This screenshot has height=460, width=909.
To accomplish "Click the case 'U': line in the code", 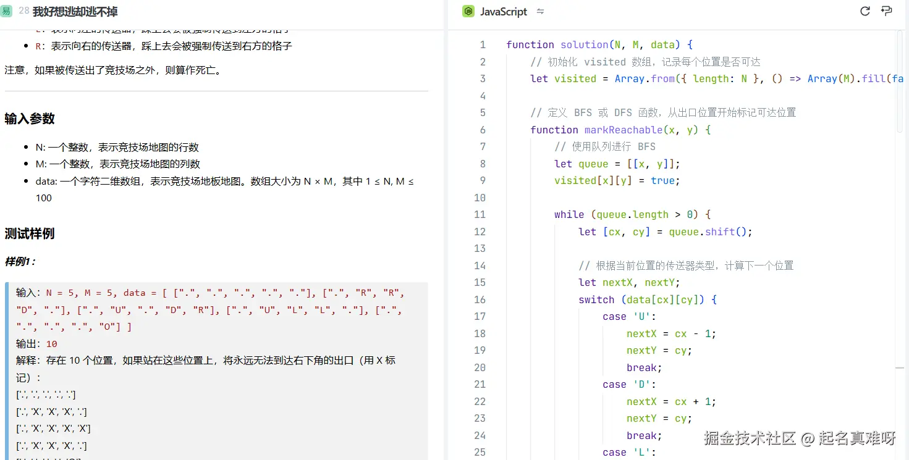I will point(629,317).
